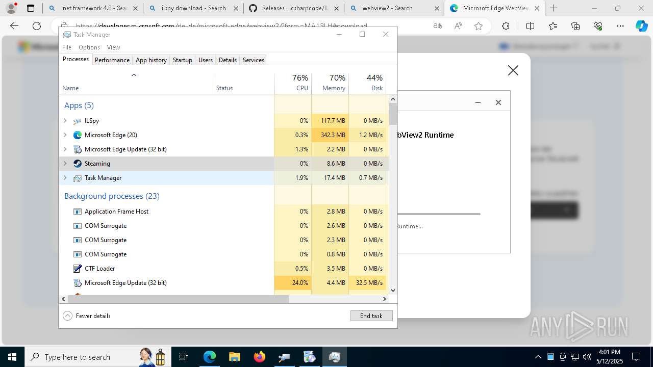Expand Microsoft Edge Update (32 bit) app group
Image resolution: width=653 pixels, height=367 pixels.
pos(65,149)
